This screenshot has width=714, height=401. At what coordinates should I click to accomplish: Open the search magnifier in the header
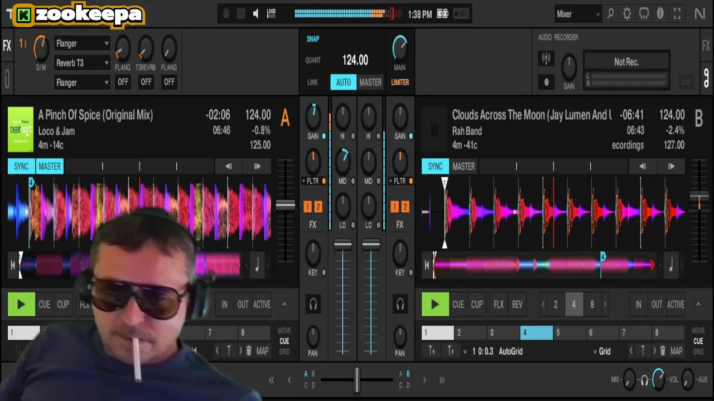tap(610, 14)
